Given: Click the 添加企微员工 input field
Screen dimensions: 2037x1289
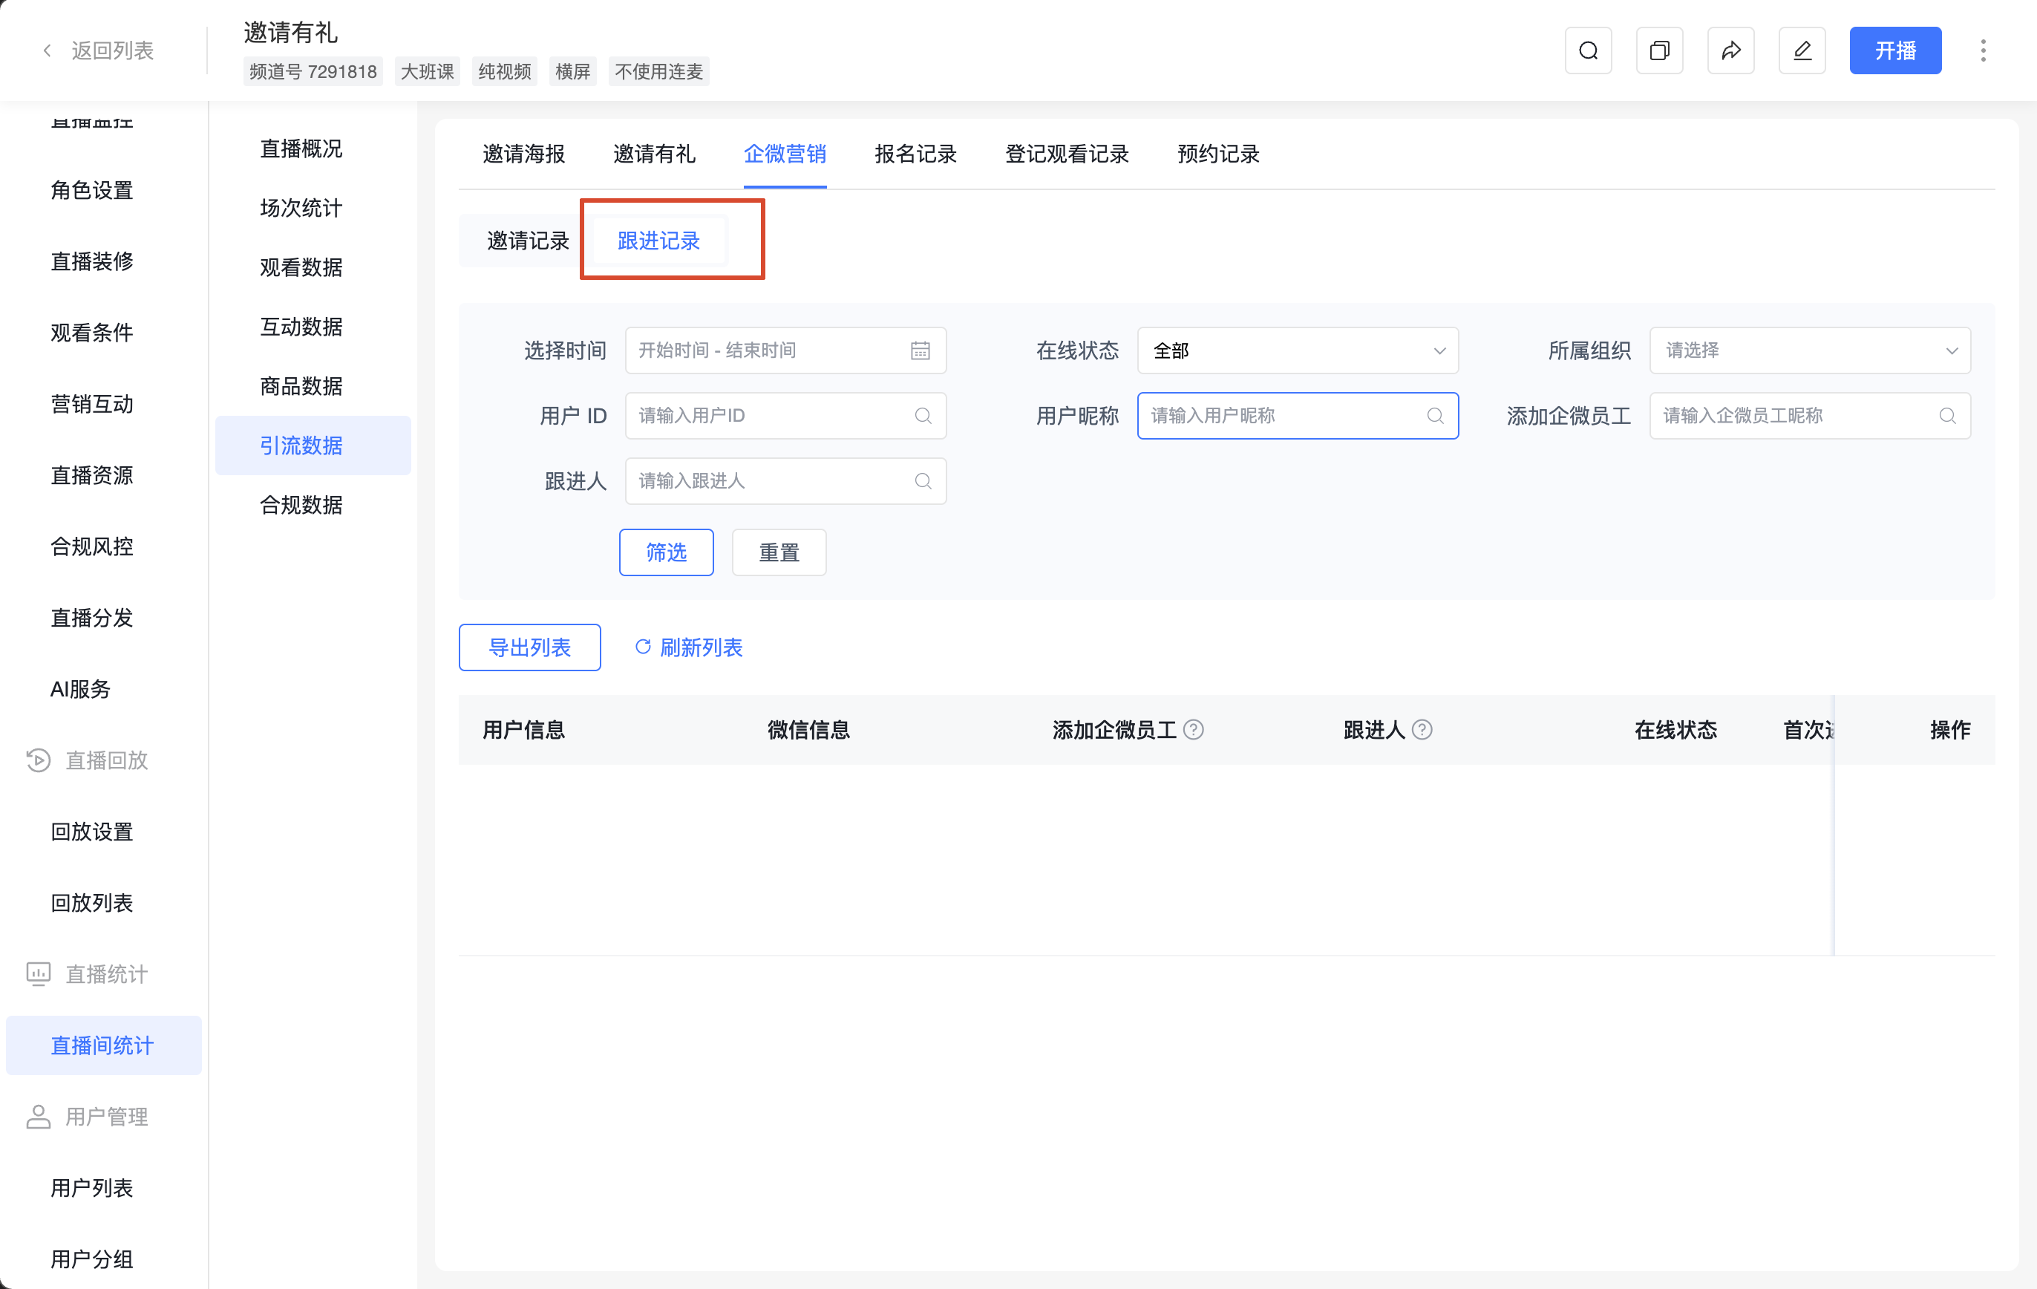Looking at the screenshot, I should coord(1809,416).
